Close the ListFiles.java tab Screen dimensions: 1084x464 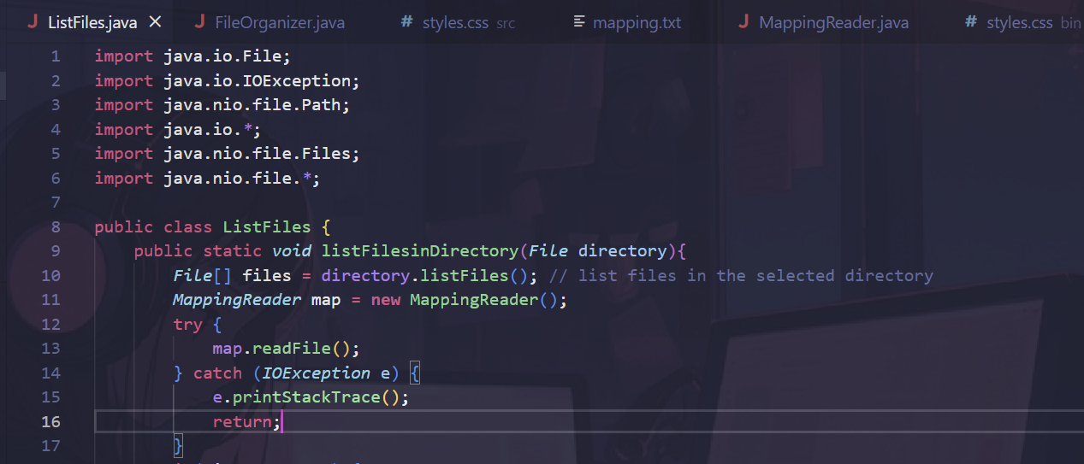coord(155,22)
